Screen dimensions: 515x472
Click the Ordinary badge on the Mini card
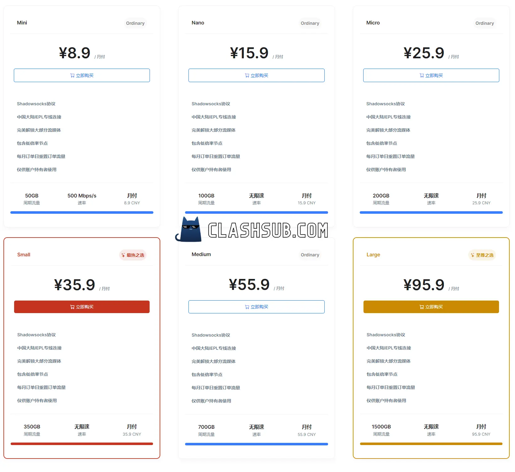point(135,23)
